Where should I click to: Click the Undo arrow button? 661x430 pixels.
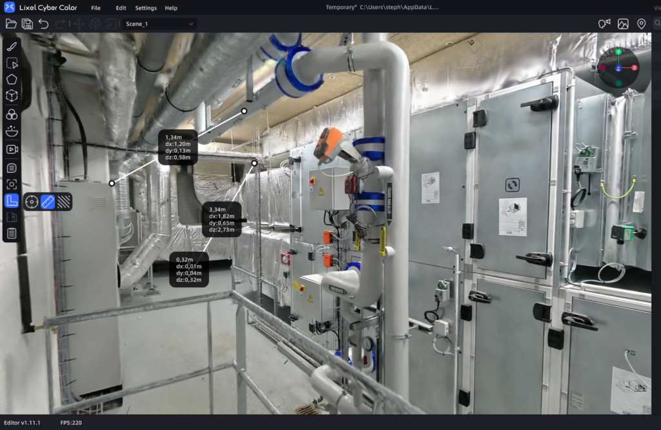tap(44, 24)
